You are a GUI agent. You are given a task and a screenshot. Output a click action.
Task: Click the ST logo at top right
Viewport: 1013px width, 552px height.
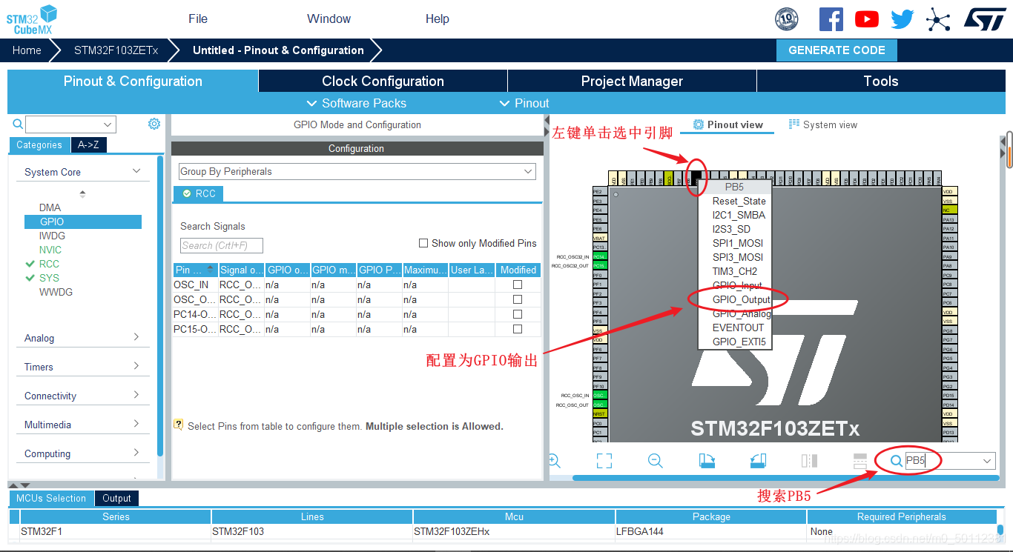tap(985, 19)
